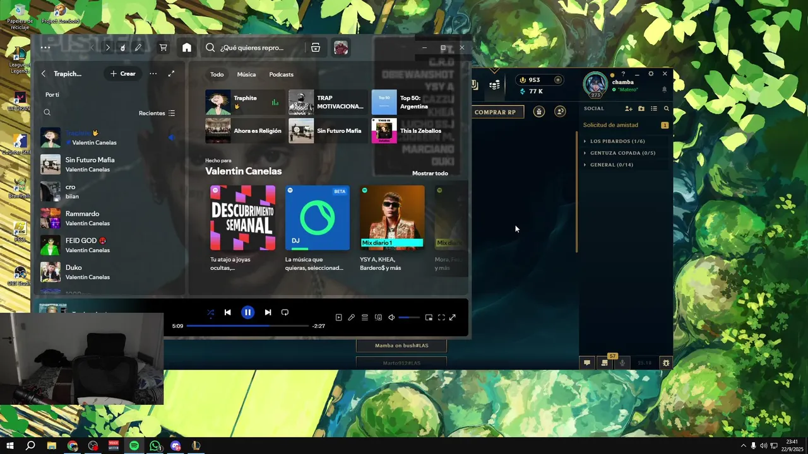Screen dimensions: 808x454
Task: Open Spotify from the Windows taskbar
Action: (x=134, y=446)
